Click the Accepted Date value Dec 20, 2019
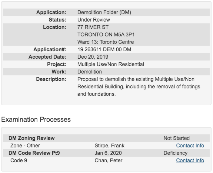 pyautogui.click(x=93, y=57)
